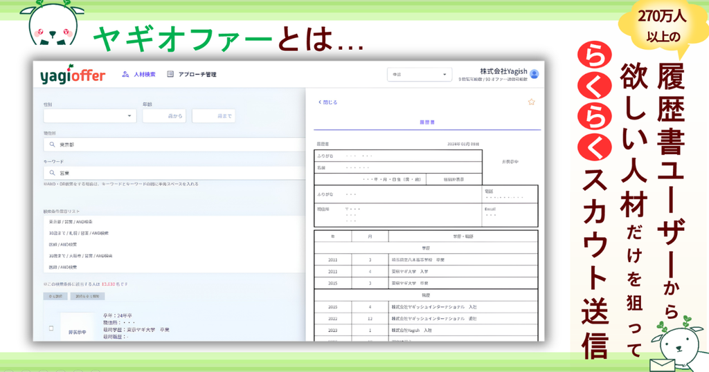Select the first saved search 東京都 / 営業 / AND検索
709x372 pixels.
[71, 222]
